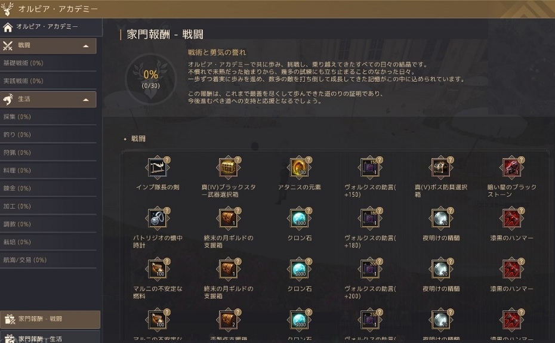Select the 真(IV)ブラックスター武器選択箱 chest icon
555x343 pixels.
click(x=229, y=168)
